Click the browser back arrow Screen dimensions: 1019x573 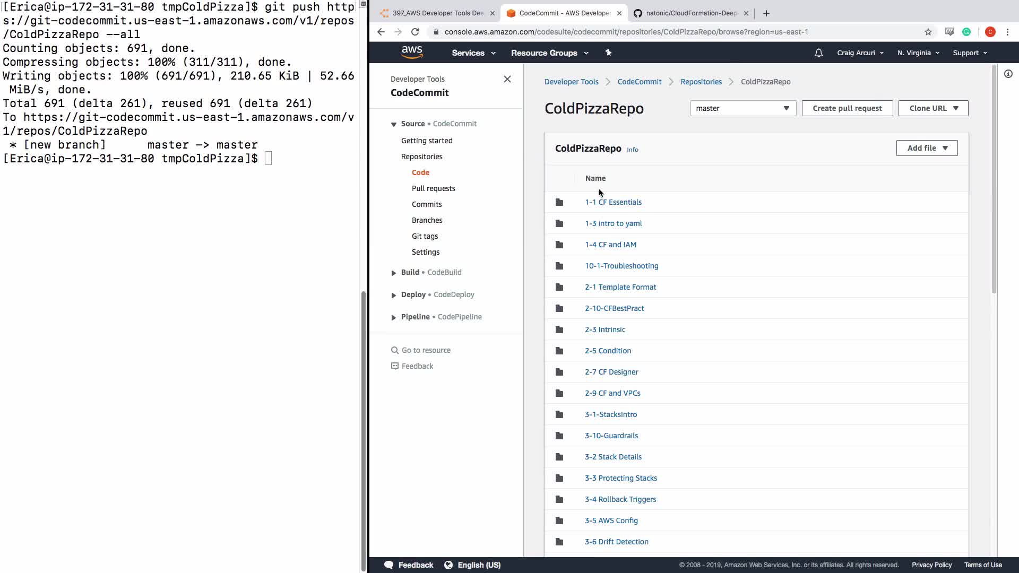coord(381,32)
